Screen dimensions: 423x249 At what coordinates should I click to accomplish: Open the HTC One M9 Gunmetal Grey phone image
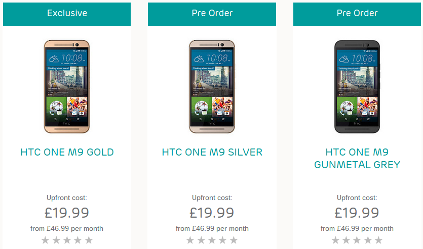pyautogui.click(x=357, y=86)
